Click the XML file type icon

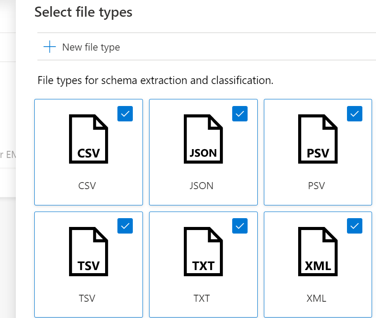click(318, 251)
